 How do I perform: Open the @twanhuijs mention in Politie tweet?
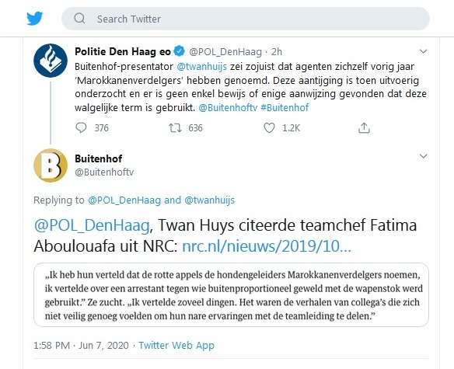click(202, 67)
